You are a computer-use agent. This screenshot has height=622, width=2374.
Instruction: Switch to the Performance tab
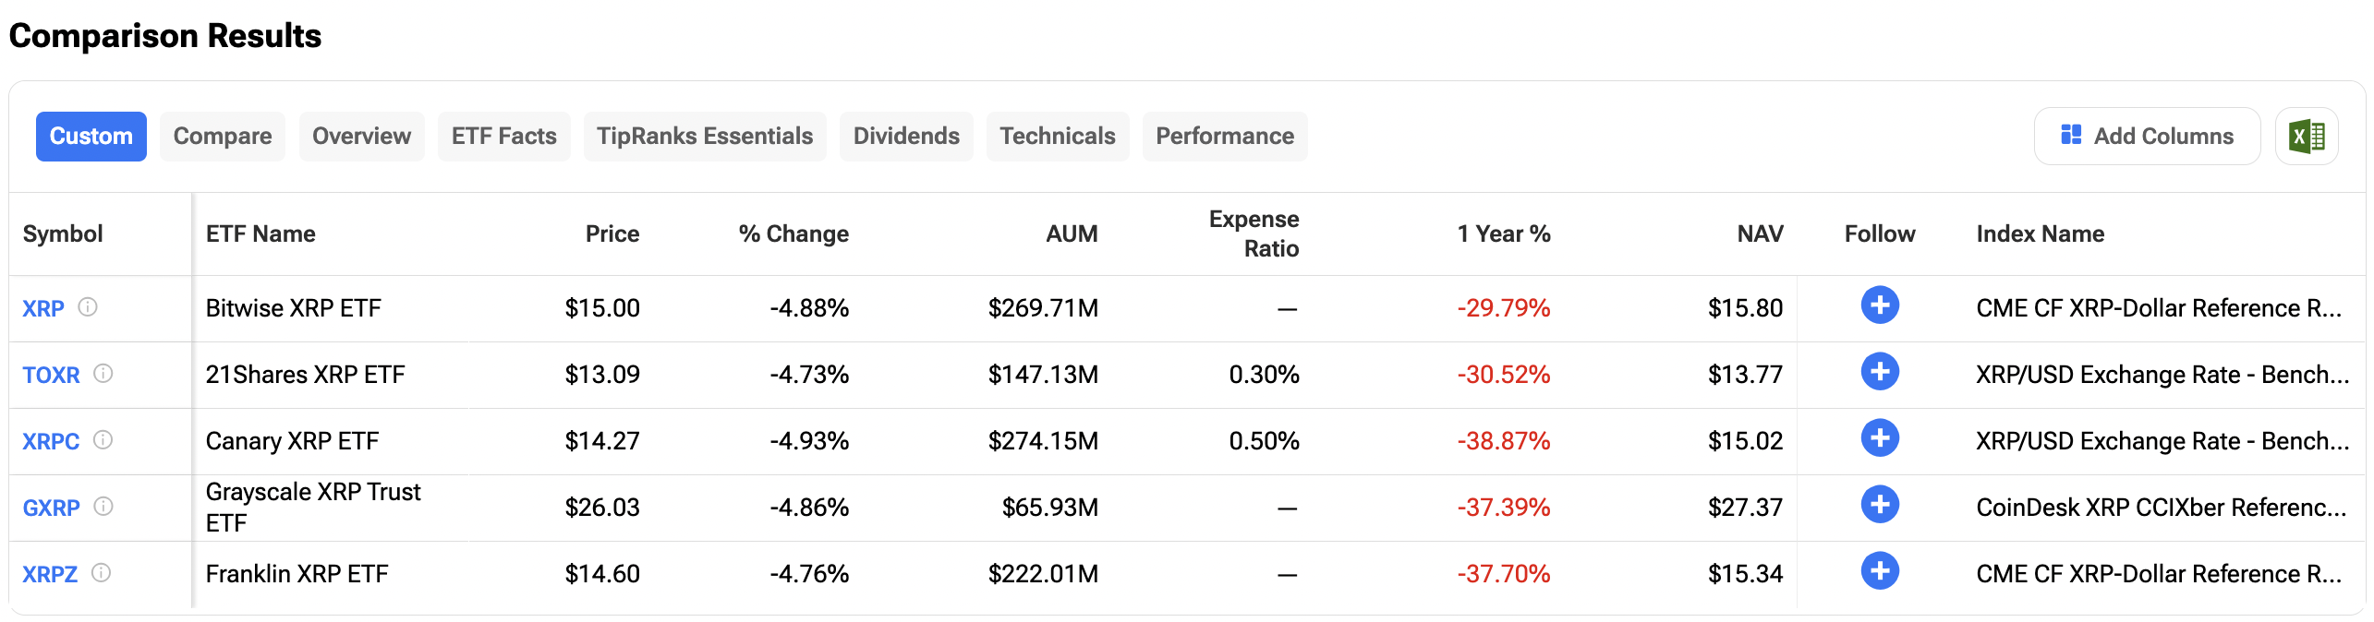[1225, 136]
